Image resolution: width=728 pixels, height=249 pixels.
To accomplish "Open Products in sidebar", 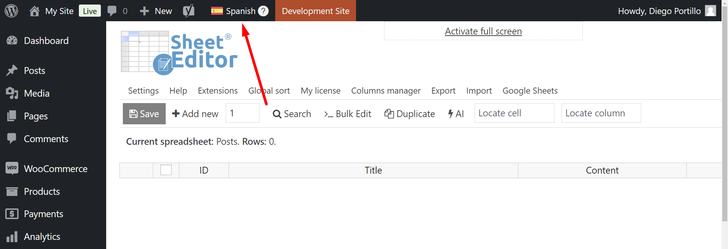I will [x=42, y=191].
